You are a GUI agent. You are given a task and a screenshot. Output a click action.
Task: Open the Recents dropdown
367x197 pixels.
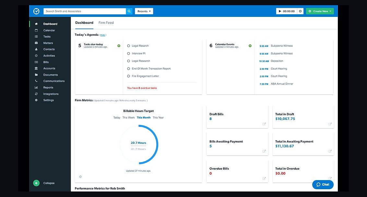(144, 11)
